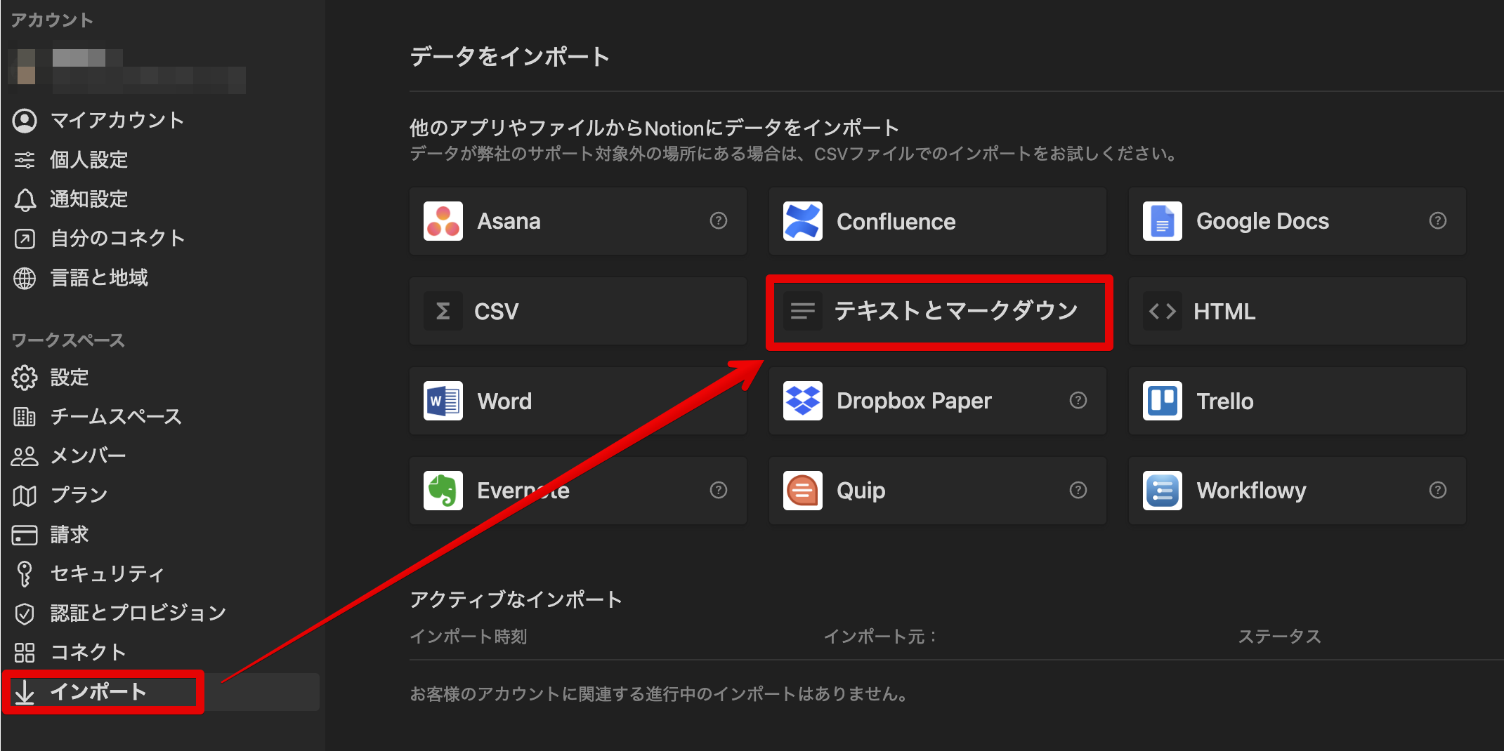The height and width of the screenshot is (751, 1504).
Task: Click the Confluence logo icon
Action: (802, 221)
